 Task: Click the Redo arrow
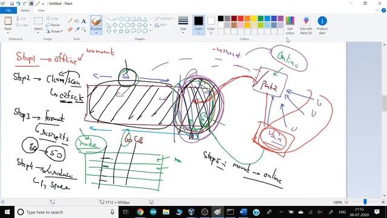tap(25, 4)
